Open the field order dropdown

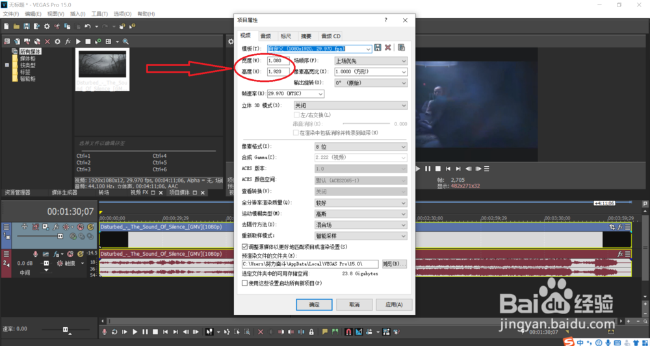[371, 61]
